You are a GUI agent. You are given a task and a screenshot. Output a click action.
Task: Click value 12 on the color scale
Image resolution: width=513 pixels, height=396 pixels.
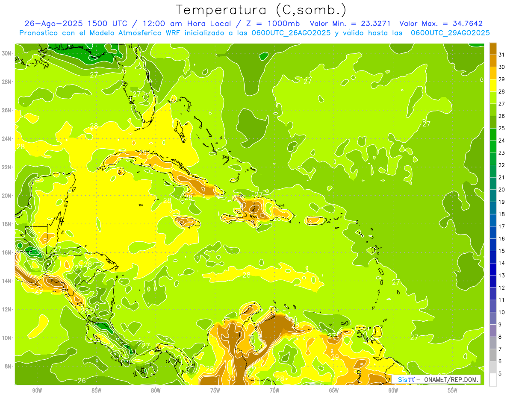tap(501, 288)
